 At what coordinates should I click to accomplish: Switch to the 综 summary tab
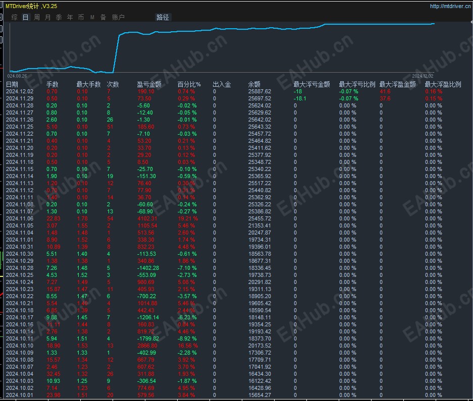pyautogui.click(x=14, y=17)
